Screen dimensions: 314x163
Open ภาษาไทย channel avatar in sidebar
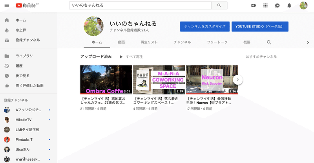click(x=7, y=159)
